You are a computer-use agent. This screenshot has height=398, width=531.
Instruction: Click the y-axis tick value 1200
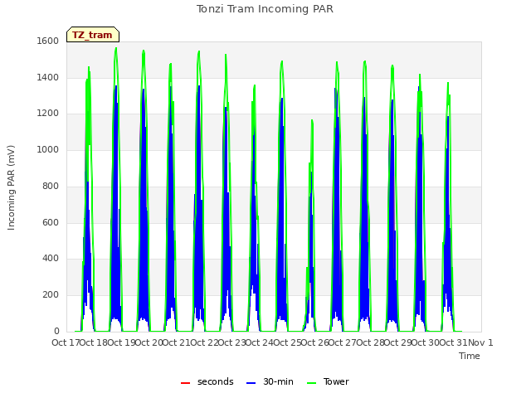pyautogui.click(x=48, y=113)
